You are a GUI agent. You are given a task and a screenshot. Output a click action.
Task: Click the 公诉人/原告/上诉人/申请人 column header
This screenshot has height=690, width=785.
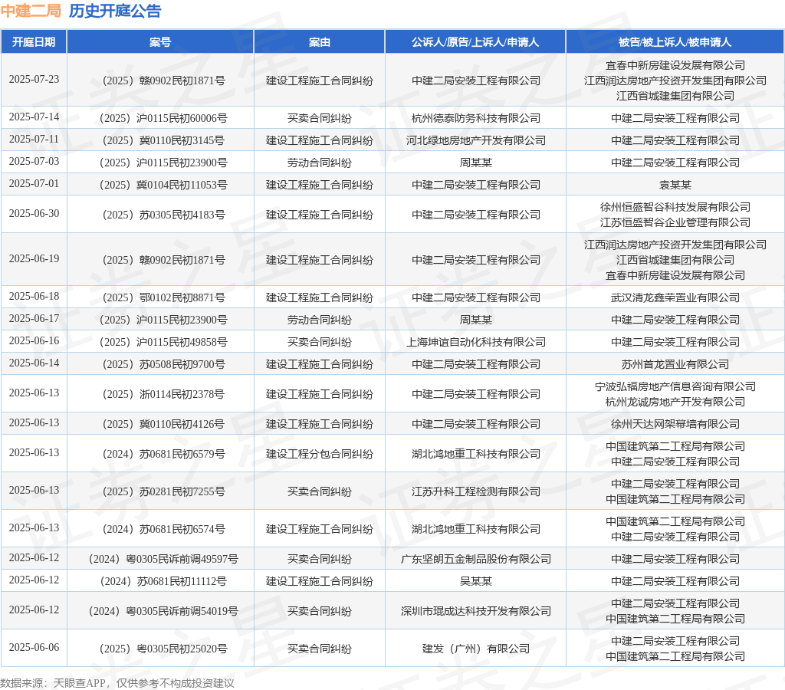475,42
